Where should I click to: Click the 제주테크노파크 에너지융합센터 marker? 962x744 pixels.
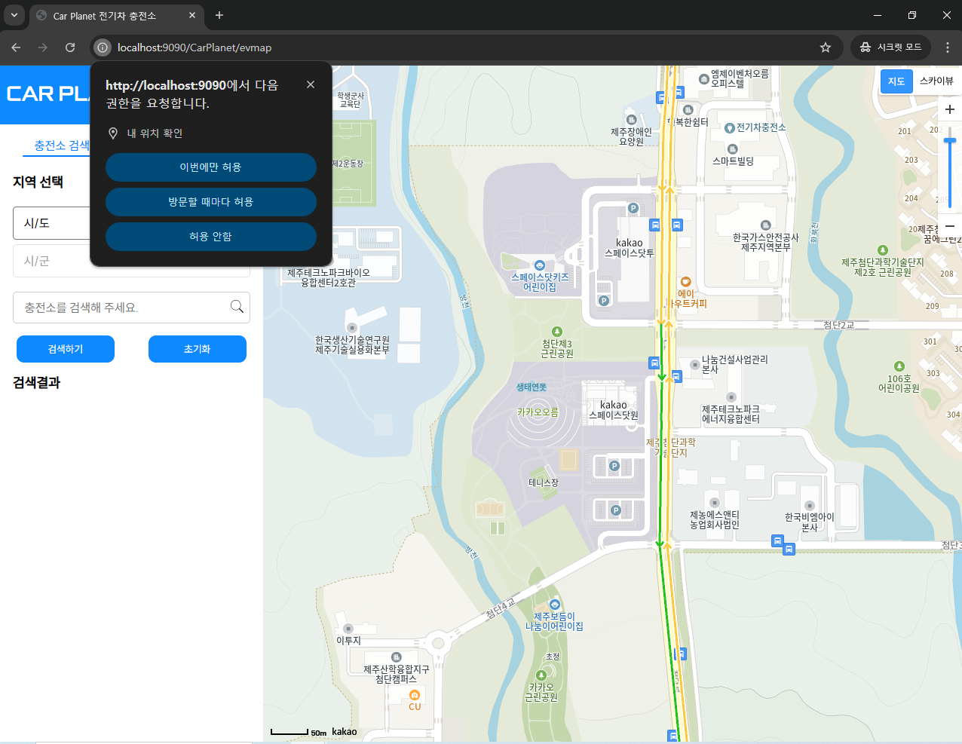pos(731,397)
